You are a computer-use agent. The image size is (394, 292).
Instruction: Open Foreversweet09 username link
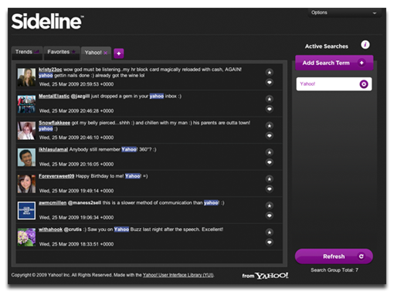pyautogui.click(x=56, y=176)
